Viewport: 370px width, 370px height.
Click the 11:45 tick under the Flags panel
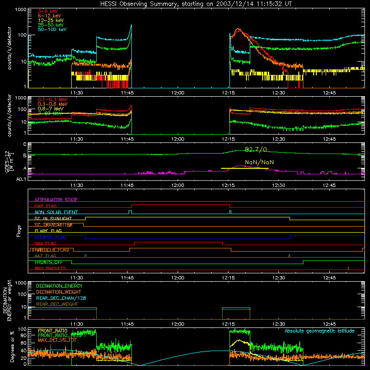tap(127, 278)
